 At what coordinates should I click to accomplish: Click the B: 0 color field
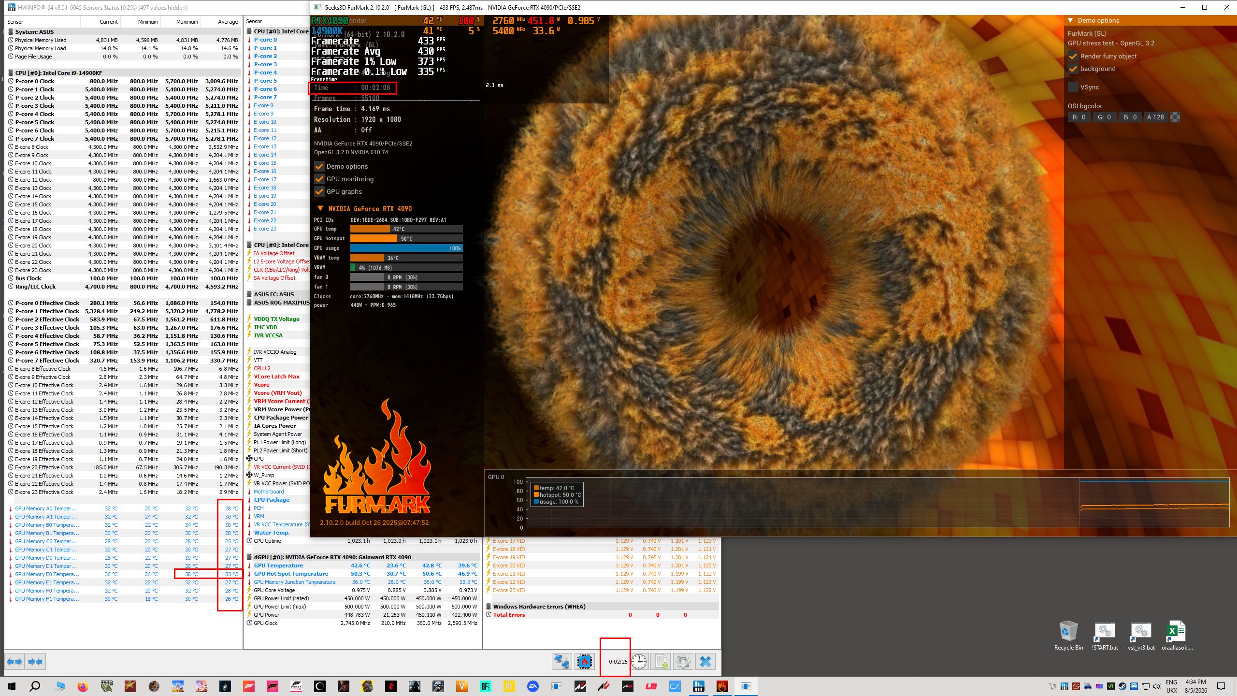click(x=1130, y=117)
